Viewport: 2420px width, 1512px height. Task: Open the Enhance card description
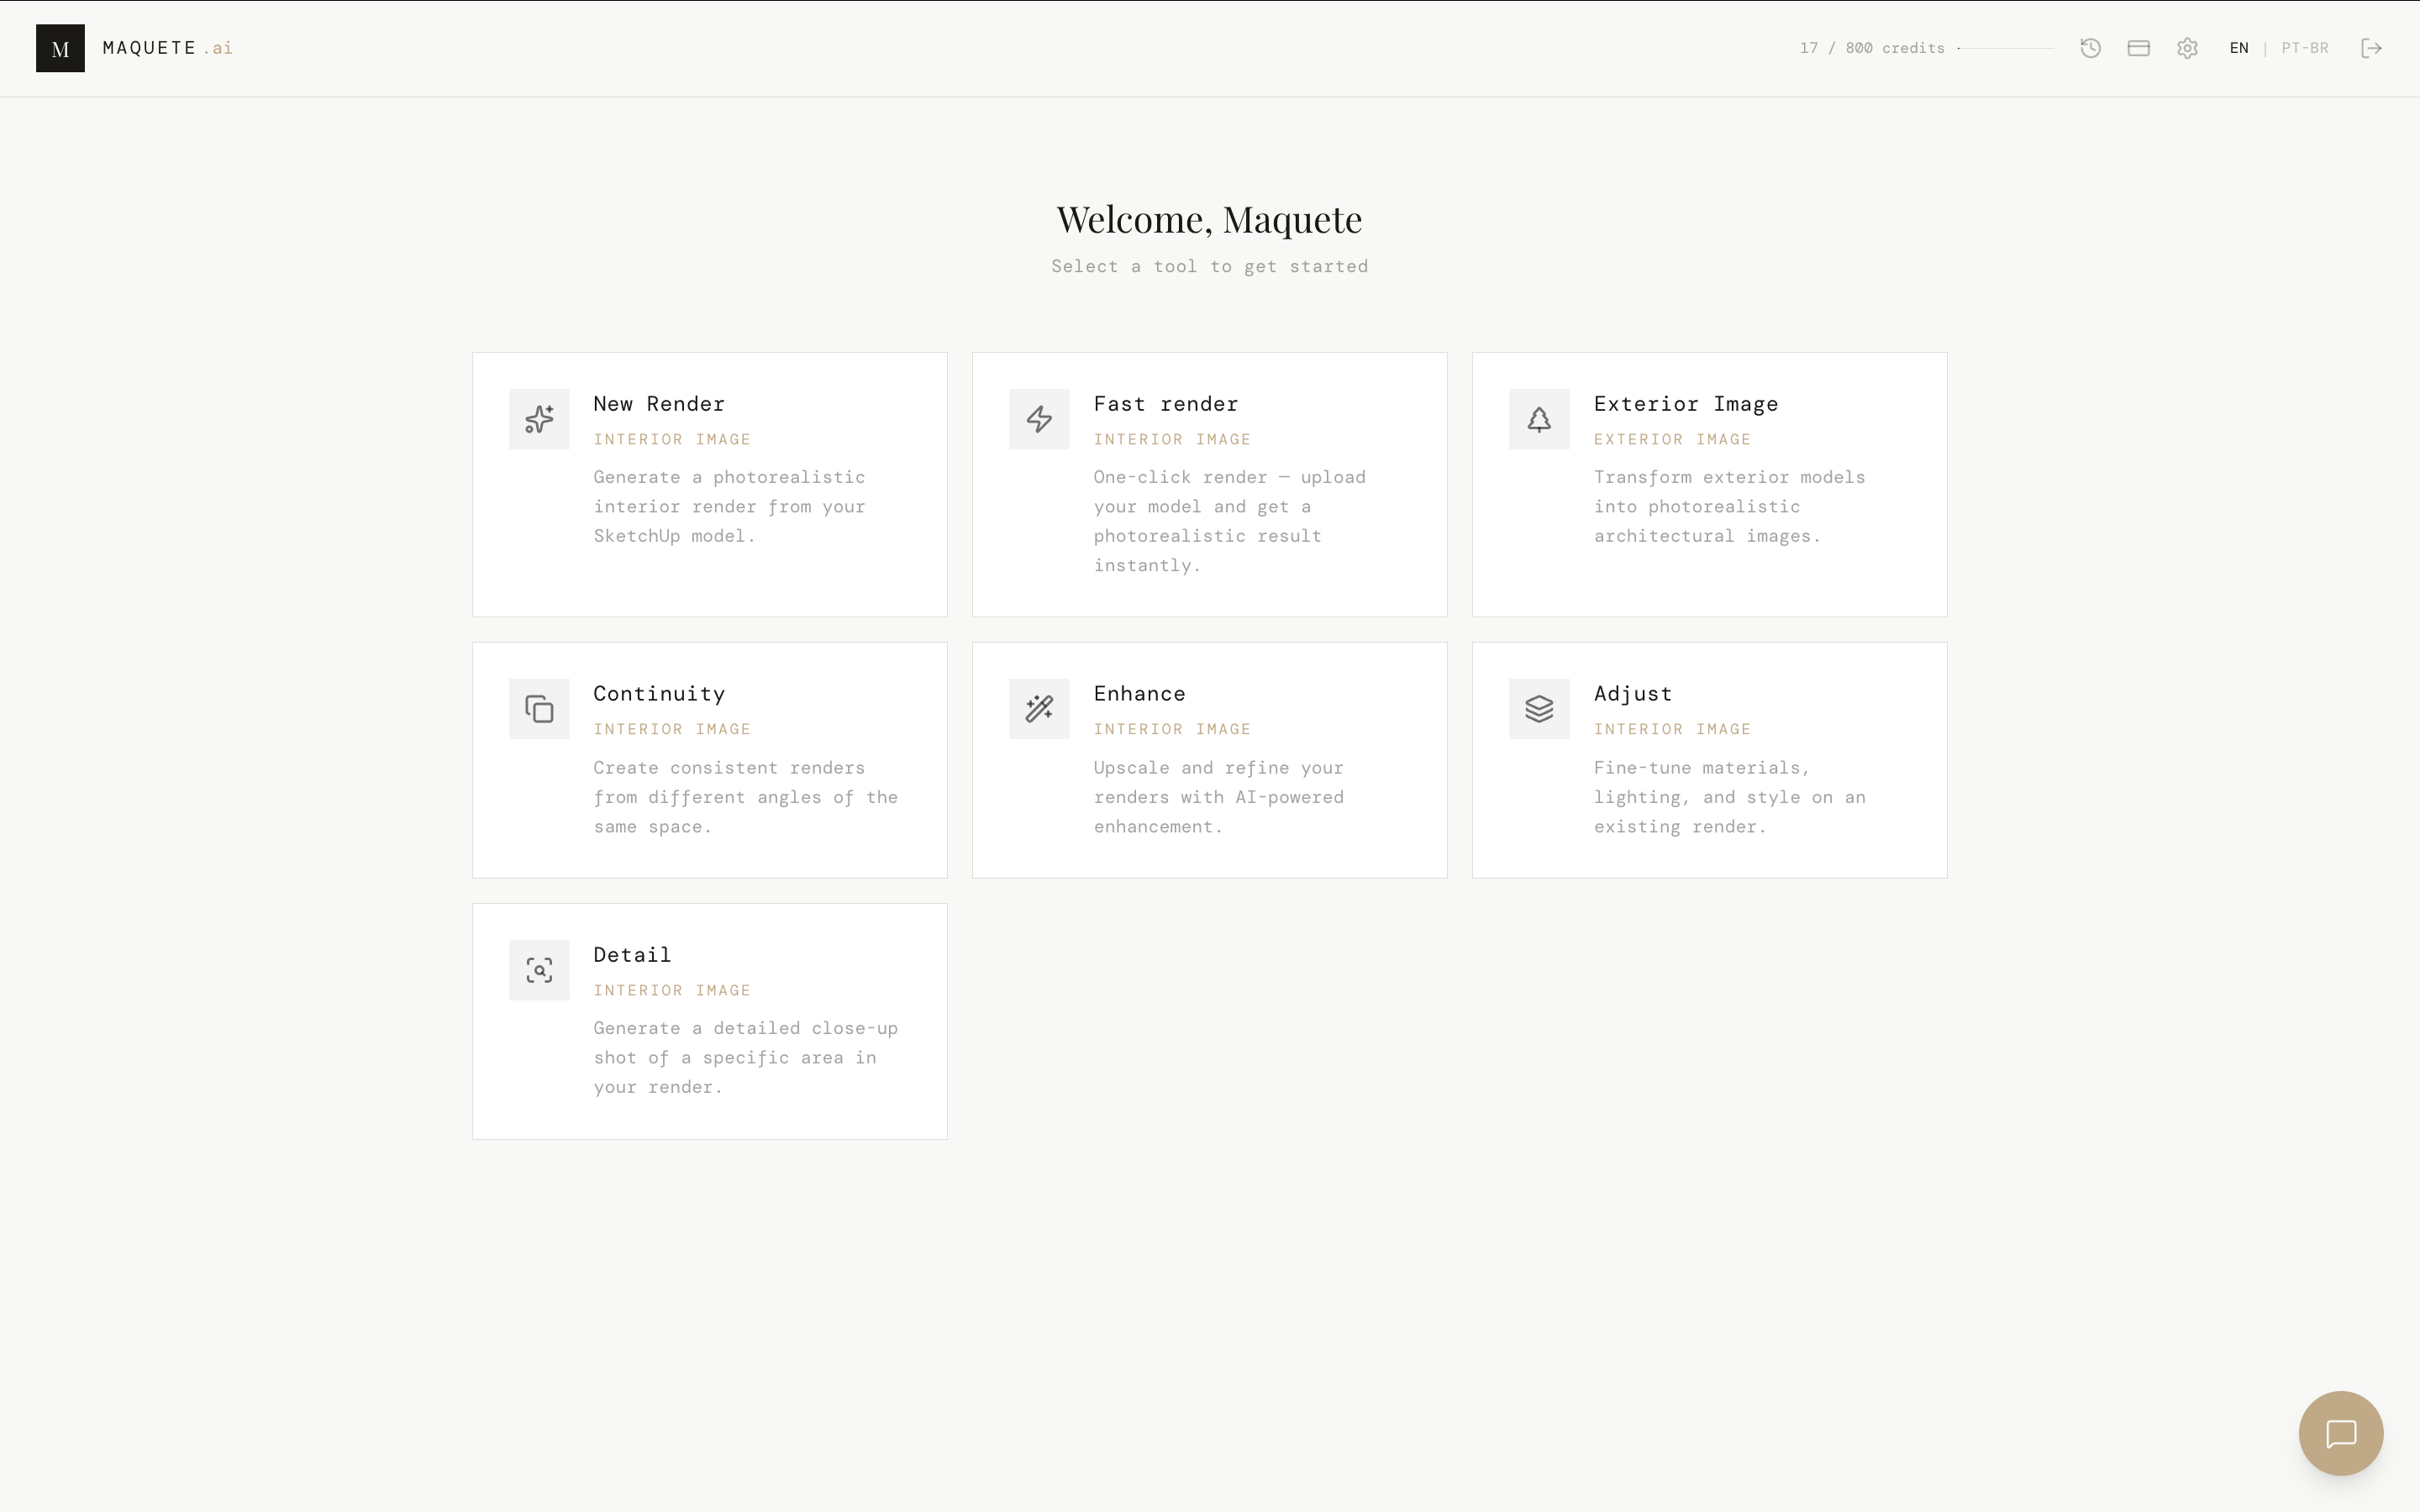1218,797
